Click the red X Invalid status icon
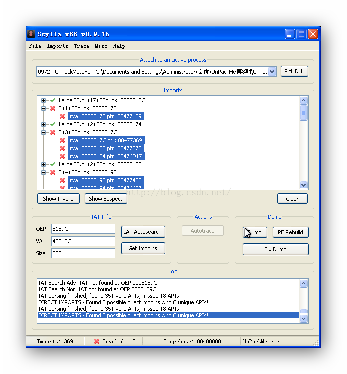 point(97,341)
